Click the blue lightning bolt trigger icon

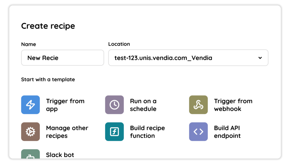pos(31,105)
